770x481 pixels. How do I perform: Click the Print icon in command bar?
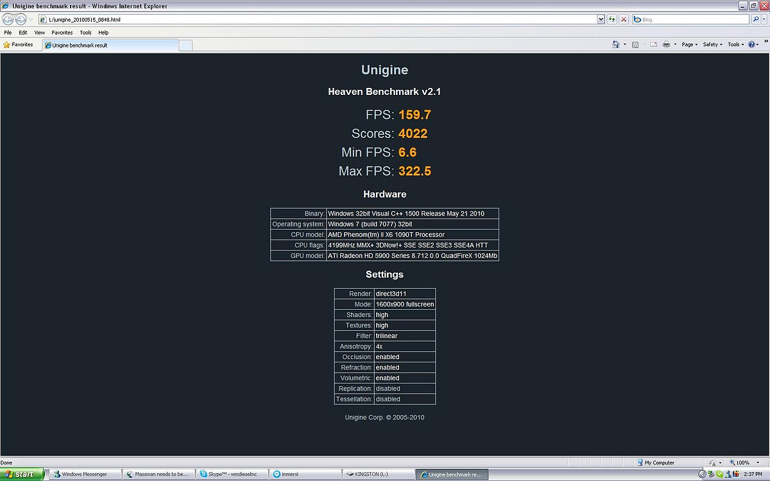click(666, 45)
